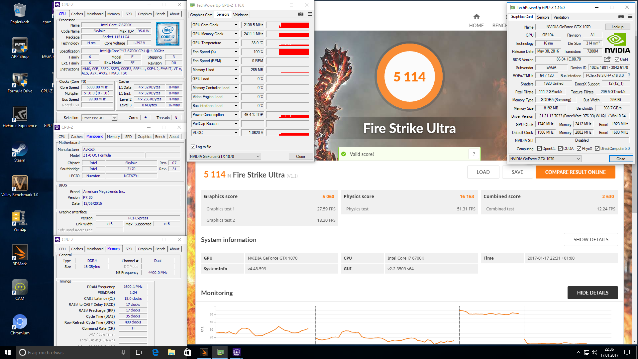The image size is (638, 359).
Task: Expand the Power Consumption sensor dropdown
Action: 236,115
